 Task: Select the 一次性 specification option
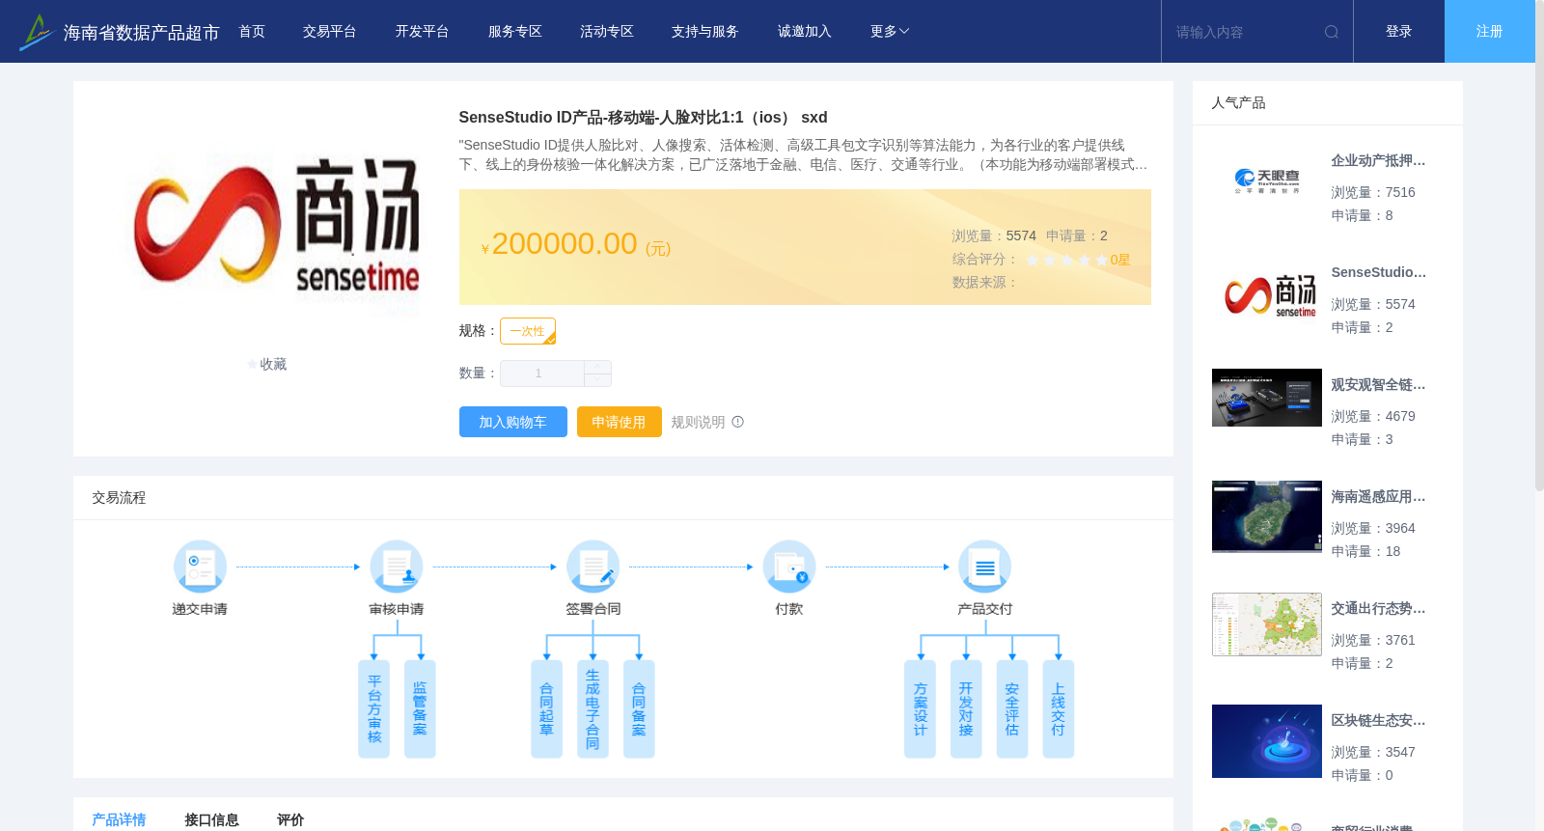coord(528,331)
